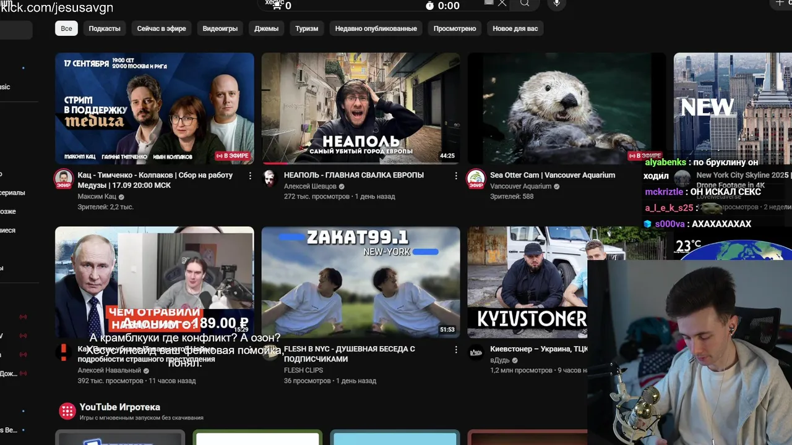
Task: Click chat username s000va
Action: (670, 224)
